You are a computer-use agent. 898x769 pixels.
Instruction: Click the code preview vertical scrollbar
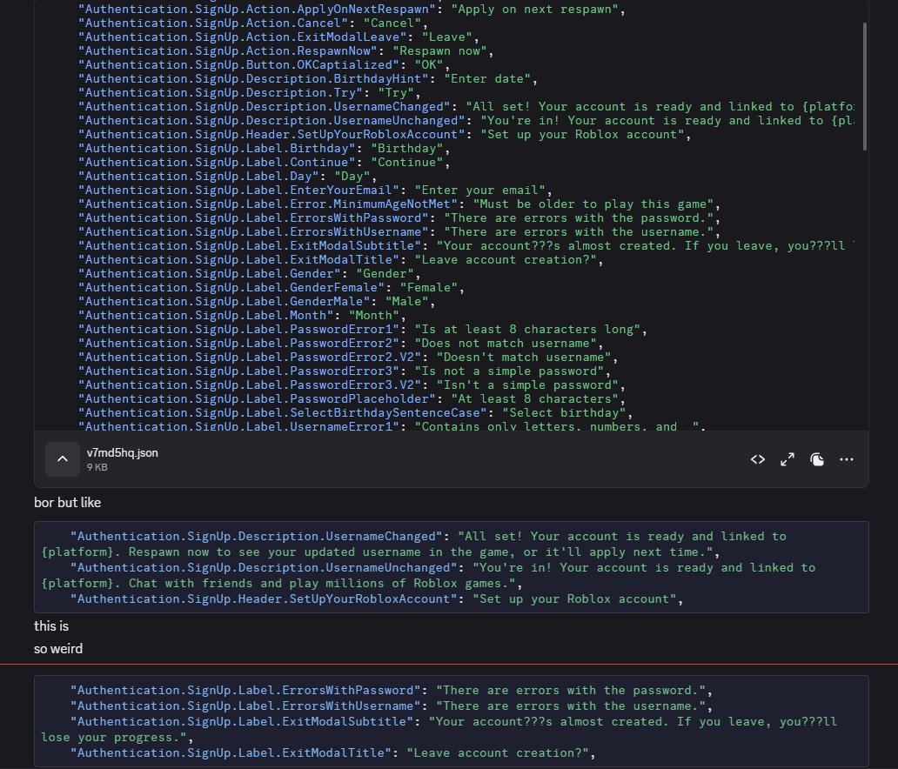pos(864,86)
